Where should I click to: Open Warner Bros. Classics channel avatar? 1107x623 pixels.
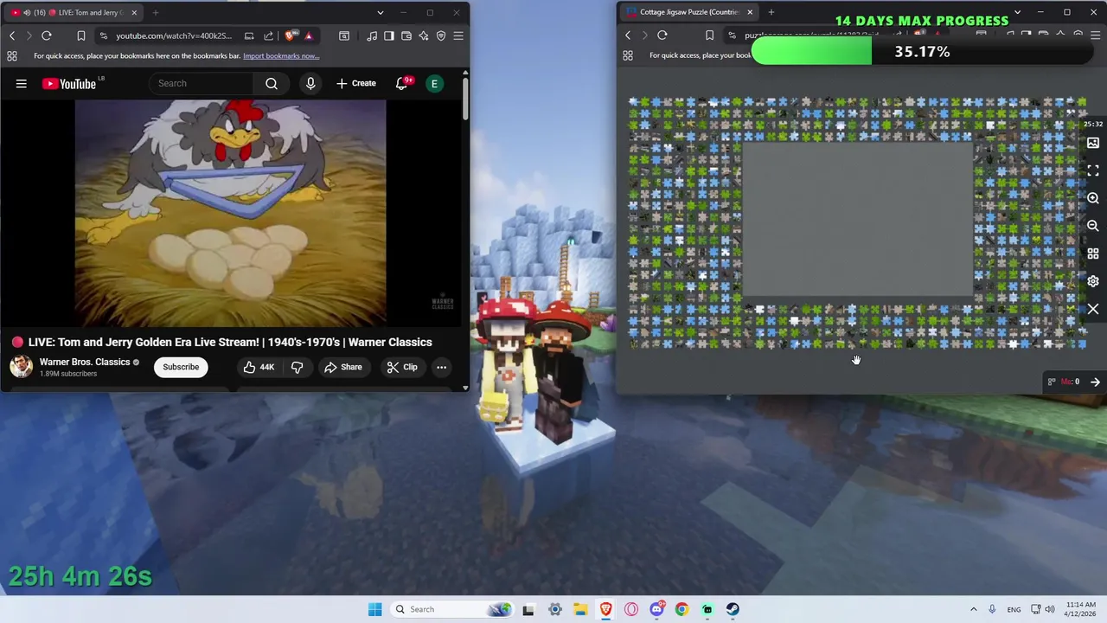point(22,367)
